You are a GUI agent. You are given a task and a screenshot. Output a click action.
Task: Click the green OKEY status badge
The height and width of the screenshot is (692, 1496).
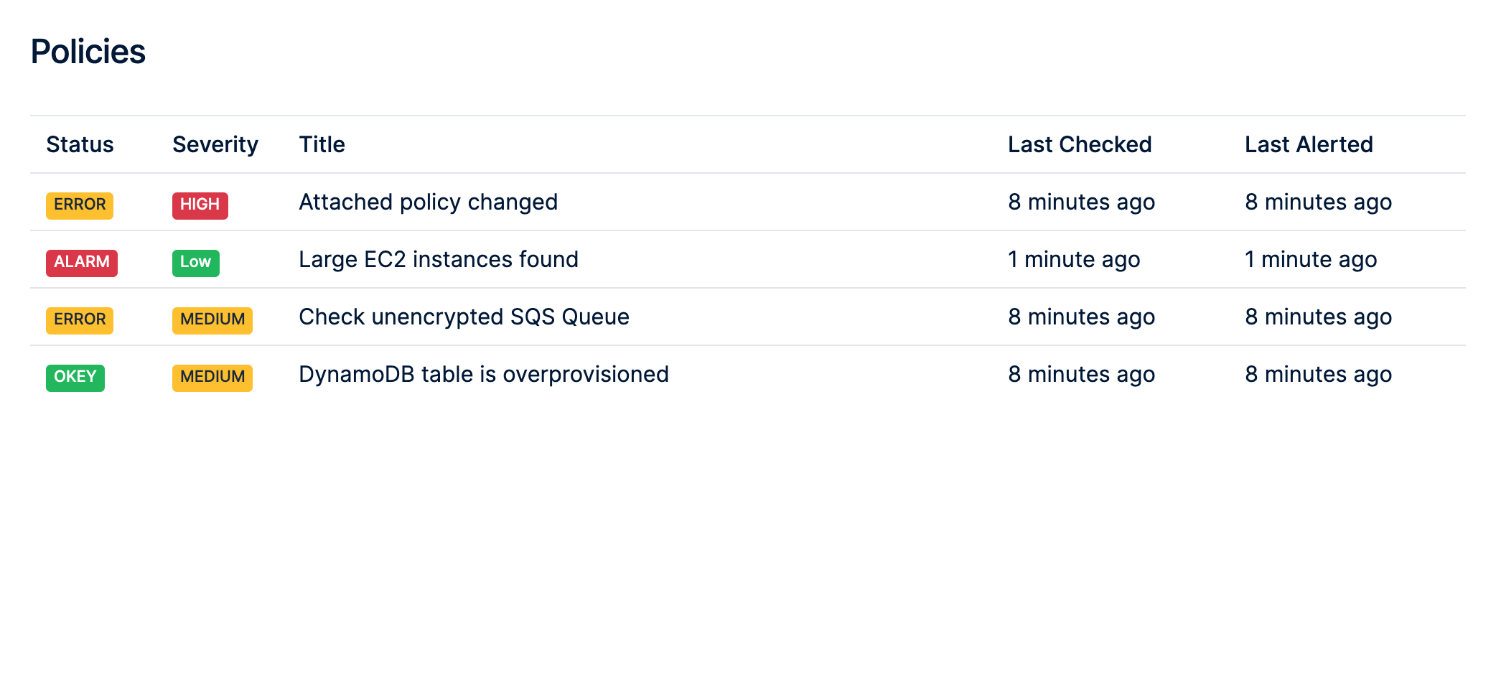coord(75,378)
